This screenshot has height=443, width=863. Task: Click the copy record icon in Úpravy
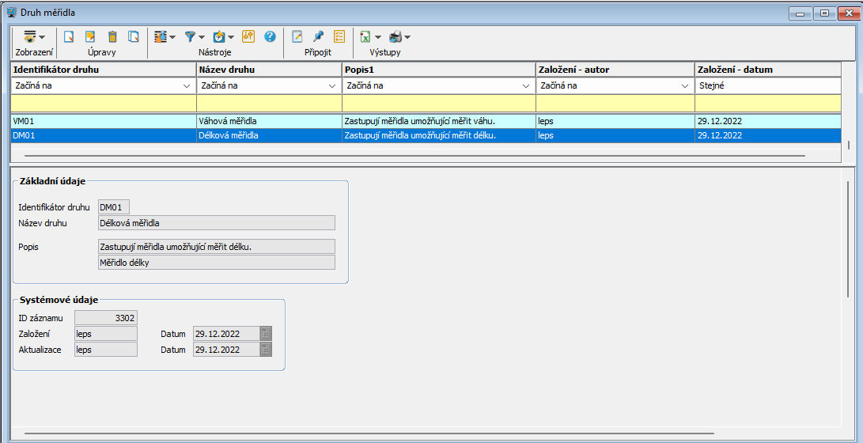tap(134, 36)
